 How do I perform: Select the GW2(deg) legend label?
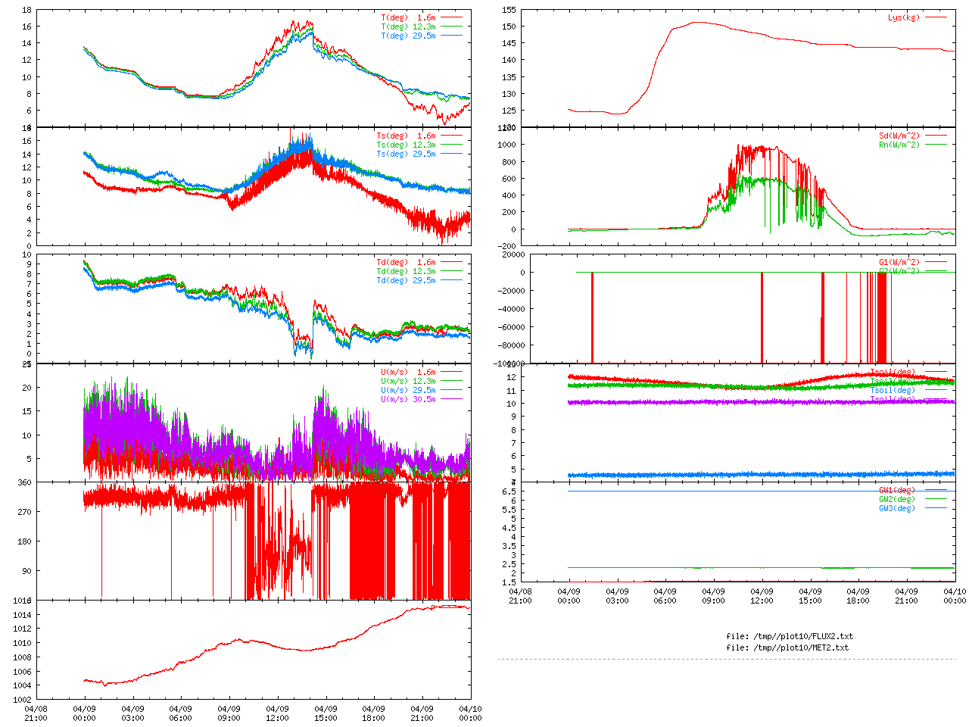[896, 499]
